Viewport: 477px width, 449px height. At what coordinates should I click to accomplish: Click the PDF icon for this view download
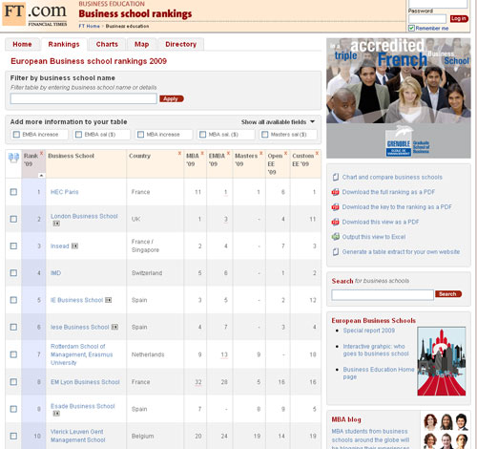click(x=335, y=222)
